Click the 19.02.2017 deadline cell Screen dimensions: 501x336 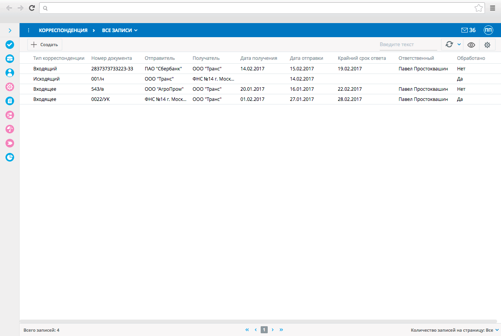point(350,68)
